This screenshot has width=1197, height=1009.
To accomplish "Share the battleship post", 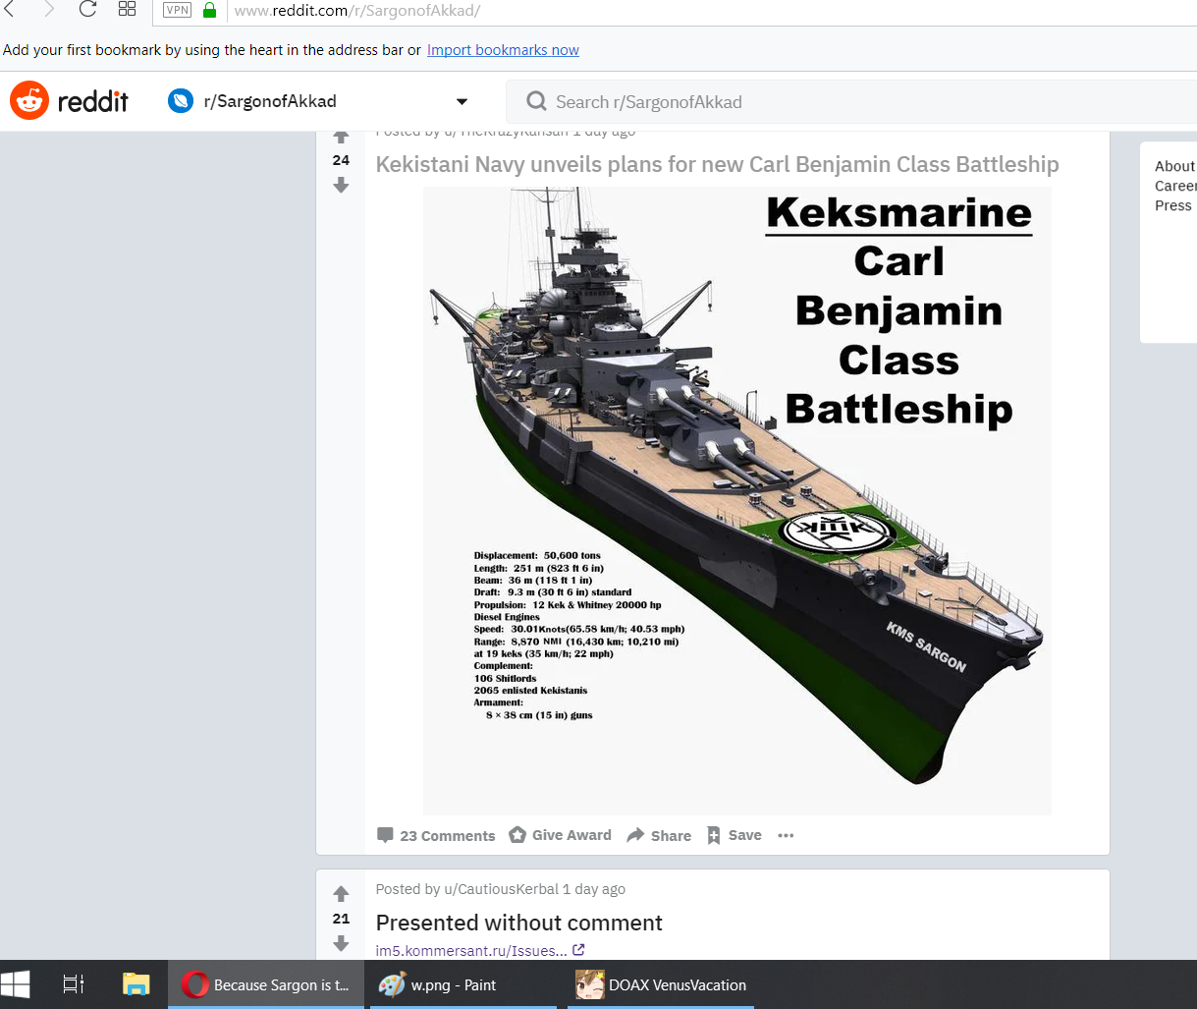I will tap(659, 836).
